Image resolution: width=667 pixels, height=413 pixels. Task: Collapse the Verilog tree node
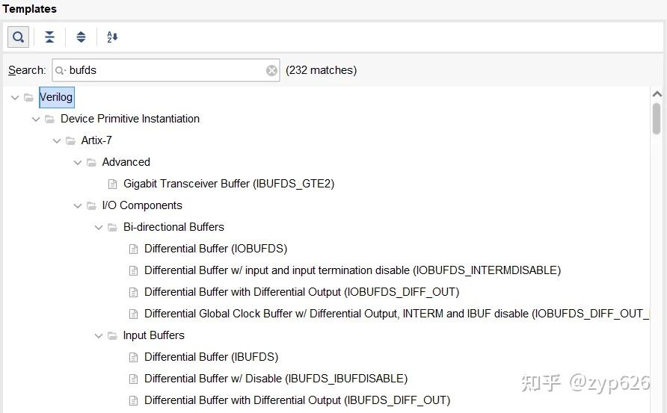pos(14,97)
